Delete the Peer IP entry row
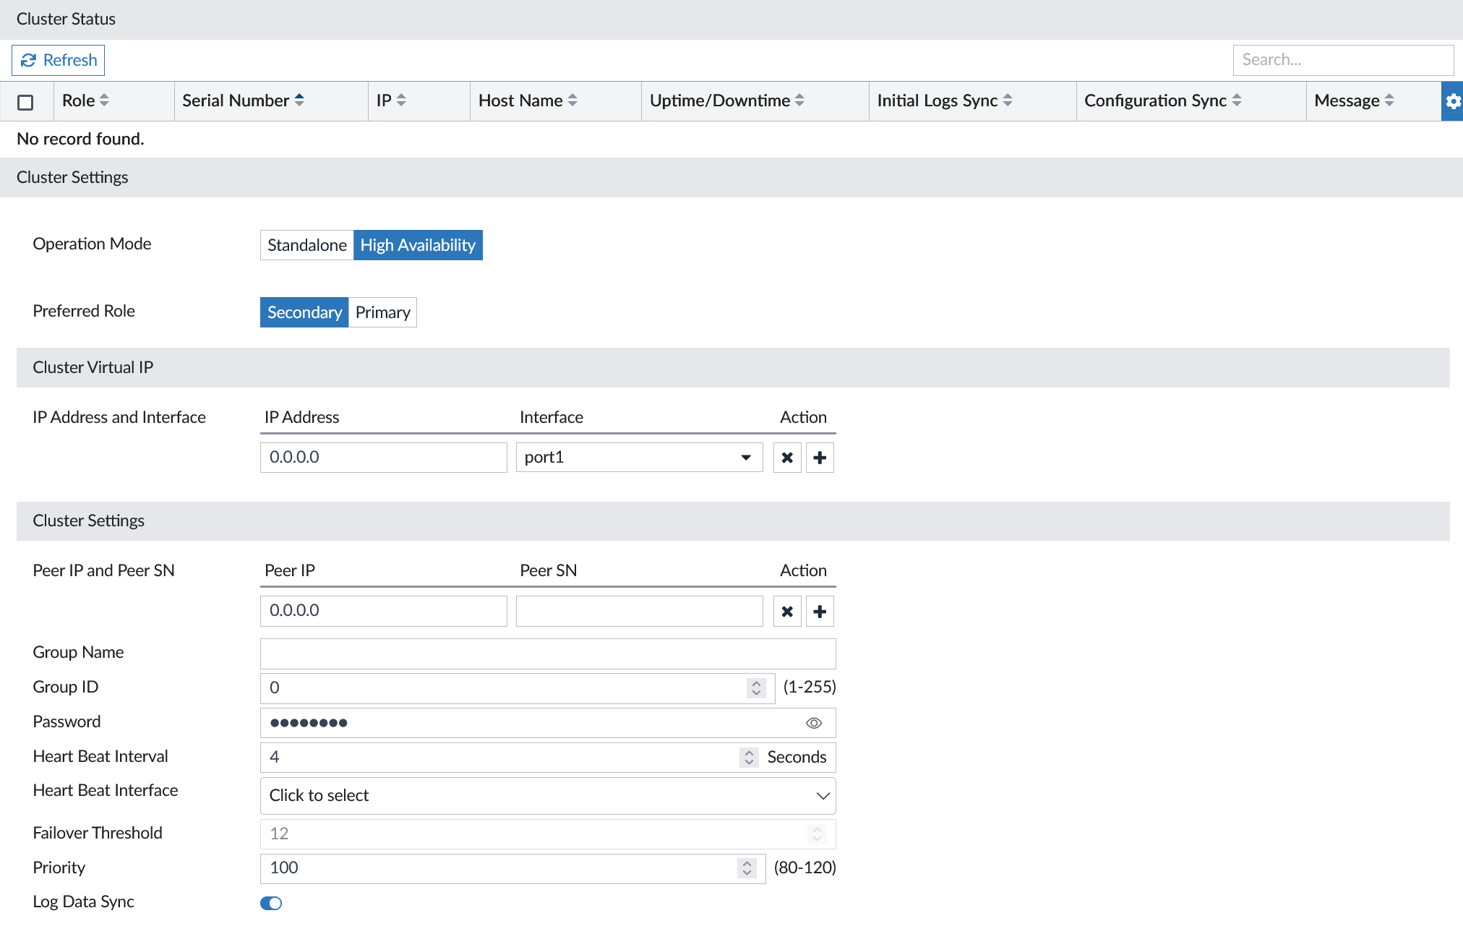Image resolution: width=1463 pixels, height=934 pixels. (x=787, y=612)
